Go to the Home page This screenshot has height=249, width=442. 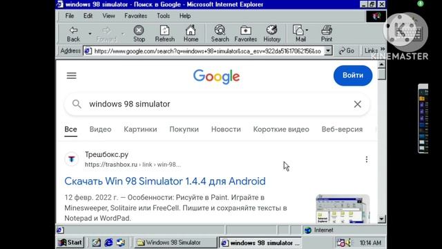(x=191, y=34)
